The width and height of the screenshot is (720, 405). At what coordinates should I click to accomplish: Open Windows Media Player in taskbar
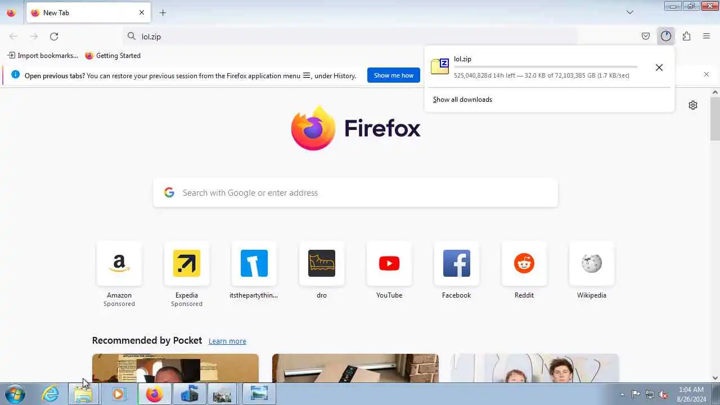tap(118, 394)
